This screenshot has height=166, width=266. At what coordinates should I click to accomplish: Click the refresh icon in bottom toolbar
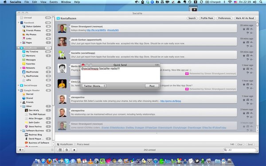point(67,150)
